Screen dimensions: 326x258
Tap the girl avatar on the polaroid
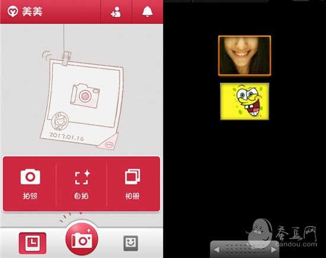60,121
